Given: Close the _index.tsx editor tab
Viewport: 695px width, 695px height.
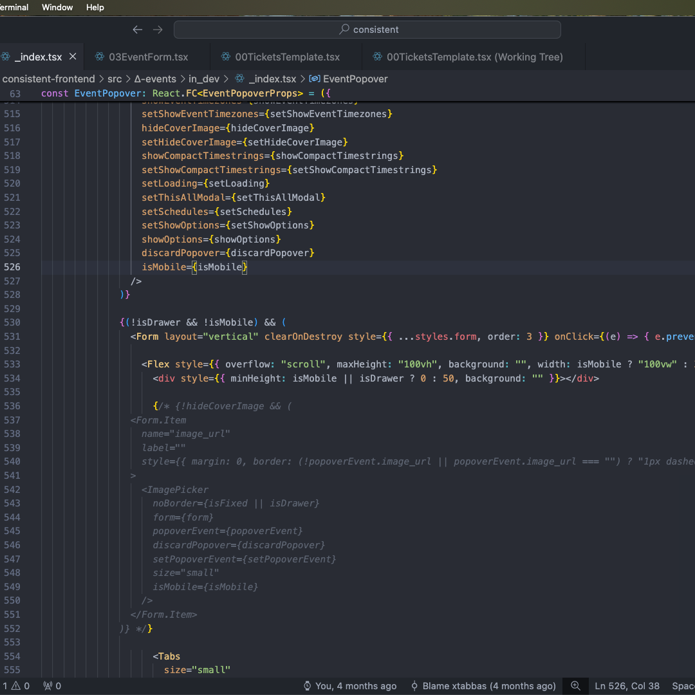Looking at the screenshot, I should [x=73, y=57].
